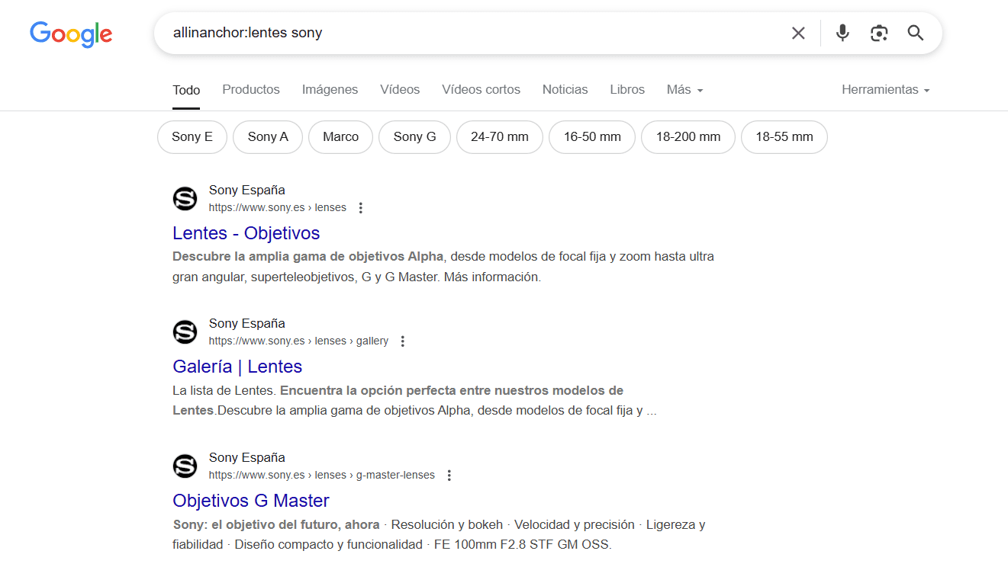
Task: Select the Sony E filter chip
Action: (192, 137)
